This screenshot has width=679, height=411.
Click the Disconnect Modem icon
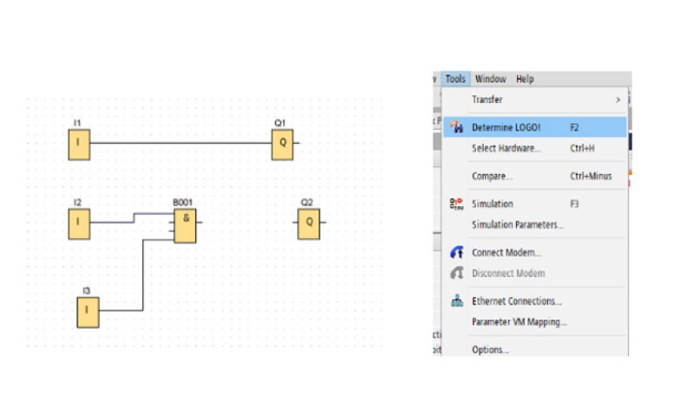coord(456,273)
